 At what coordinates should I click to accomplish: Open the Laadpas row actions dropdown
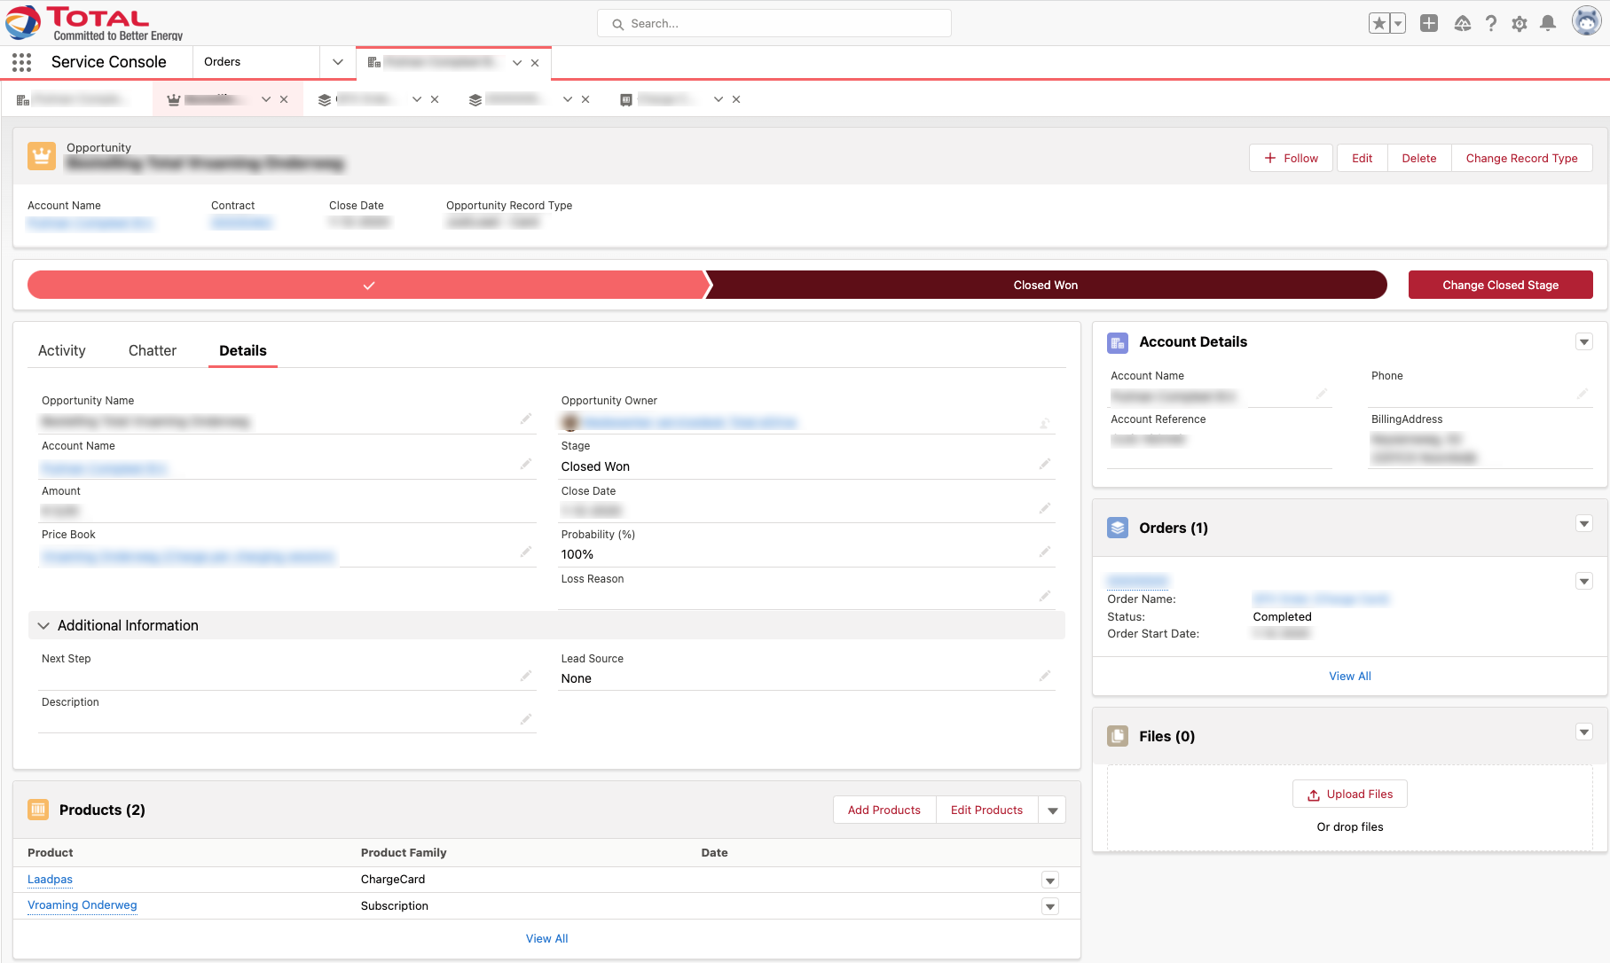pos(1050,881)
